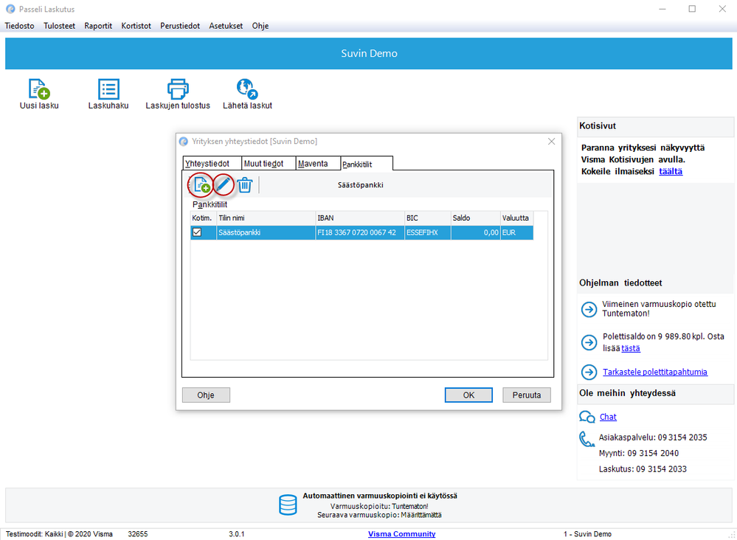
Task: Open the Tulosteet menu
Action: click(x=60, y=26)
